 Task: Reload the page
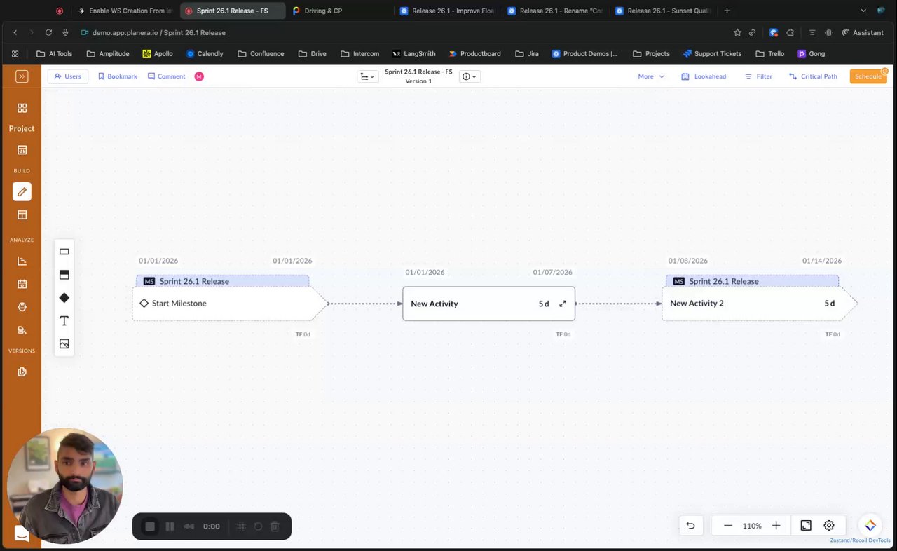(x=48, y=32)
